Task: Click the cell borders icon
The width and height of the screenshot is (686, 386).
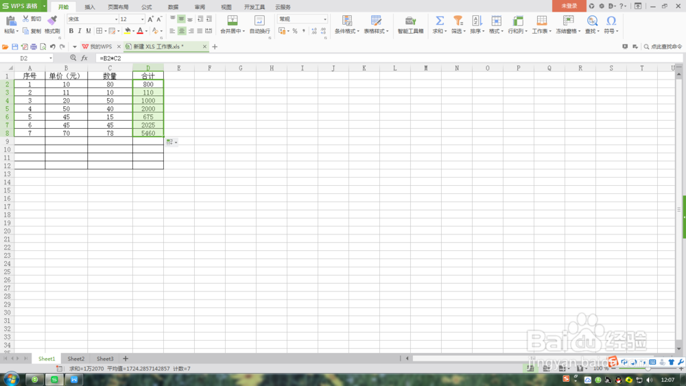Action: tap(99, 31)
